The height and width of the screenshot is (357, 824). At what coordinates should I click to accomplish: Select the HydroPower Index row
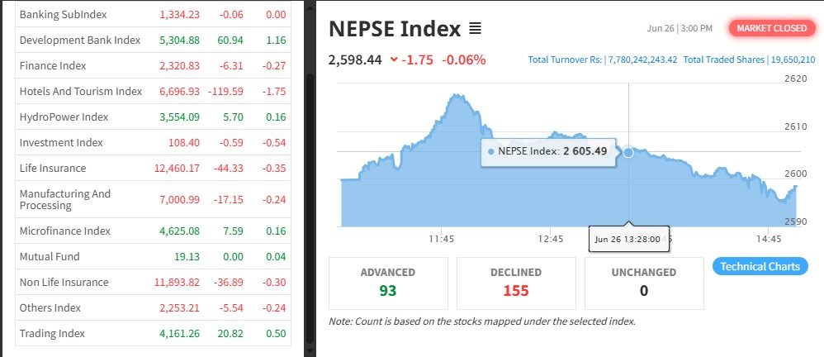(64, 117)
